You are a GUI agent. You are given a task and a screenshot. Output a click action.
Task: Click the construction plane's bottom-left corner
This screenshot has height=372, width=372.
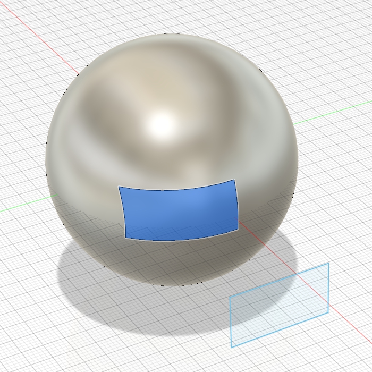(232, 346)
